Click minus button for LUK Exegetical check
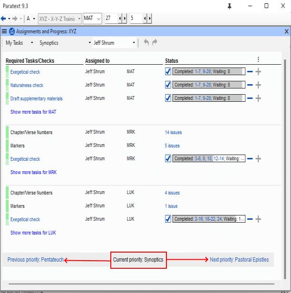This screenshot has height=293, width=291. point(250,219)
